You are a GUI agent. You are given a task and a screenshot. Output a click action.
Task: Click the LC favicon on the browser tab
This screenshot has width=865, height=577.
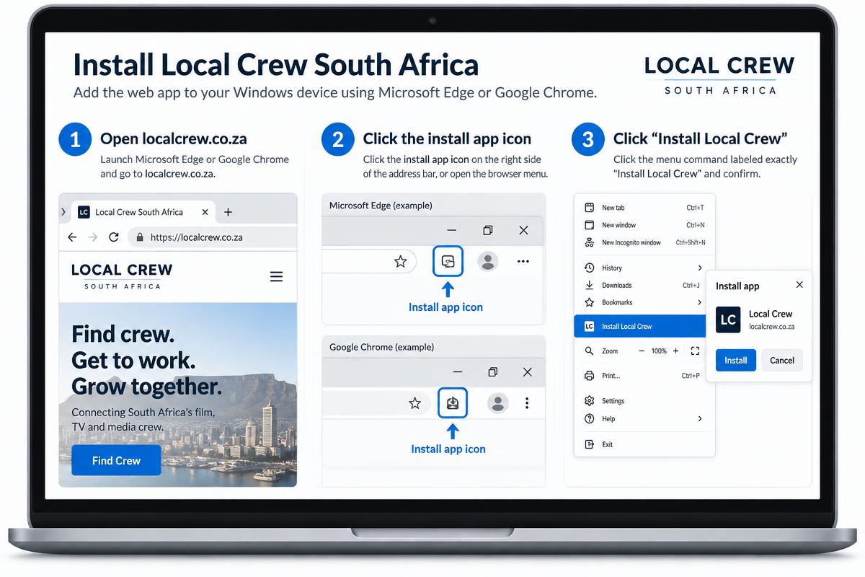(x=84, y=212)
